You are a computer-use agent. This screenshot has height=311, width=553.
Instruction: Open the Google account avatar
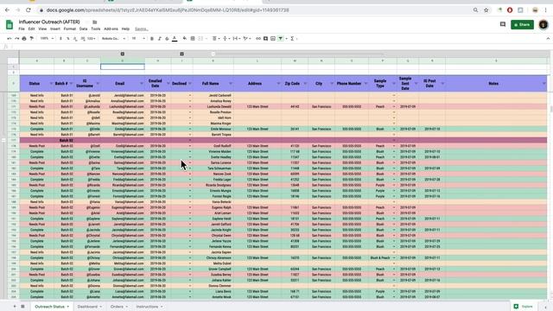pos(543,24)
